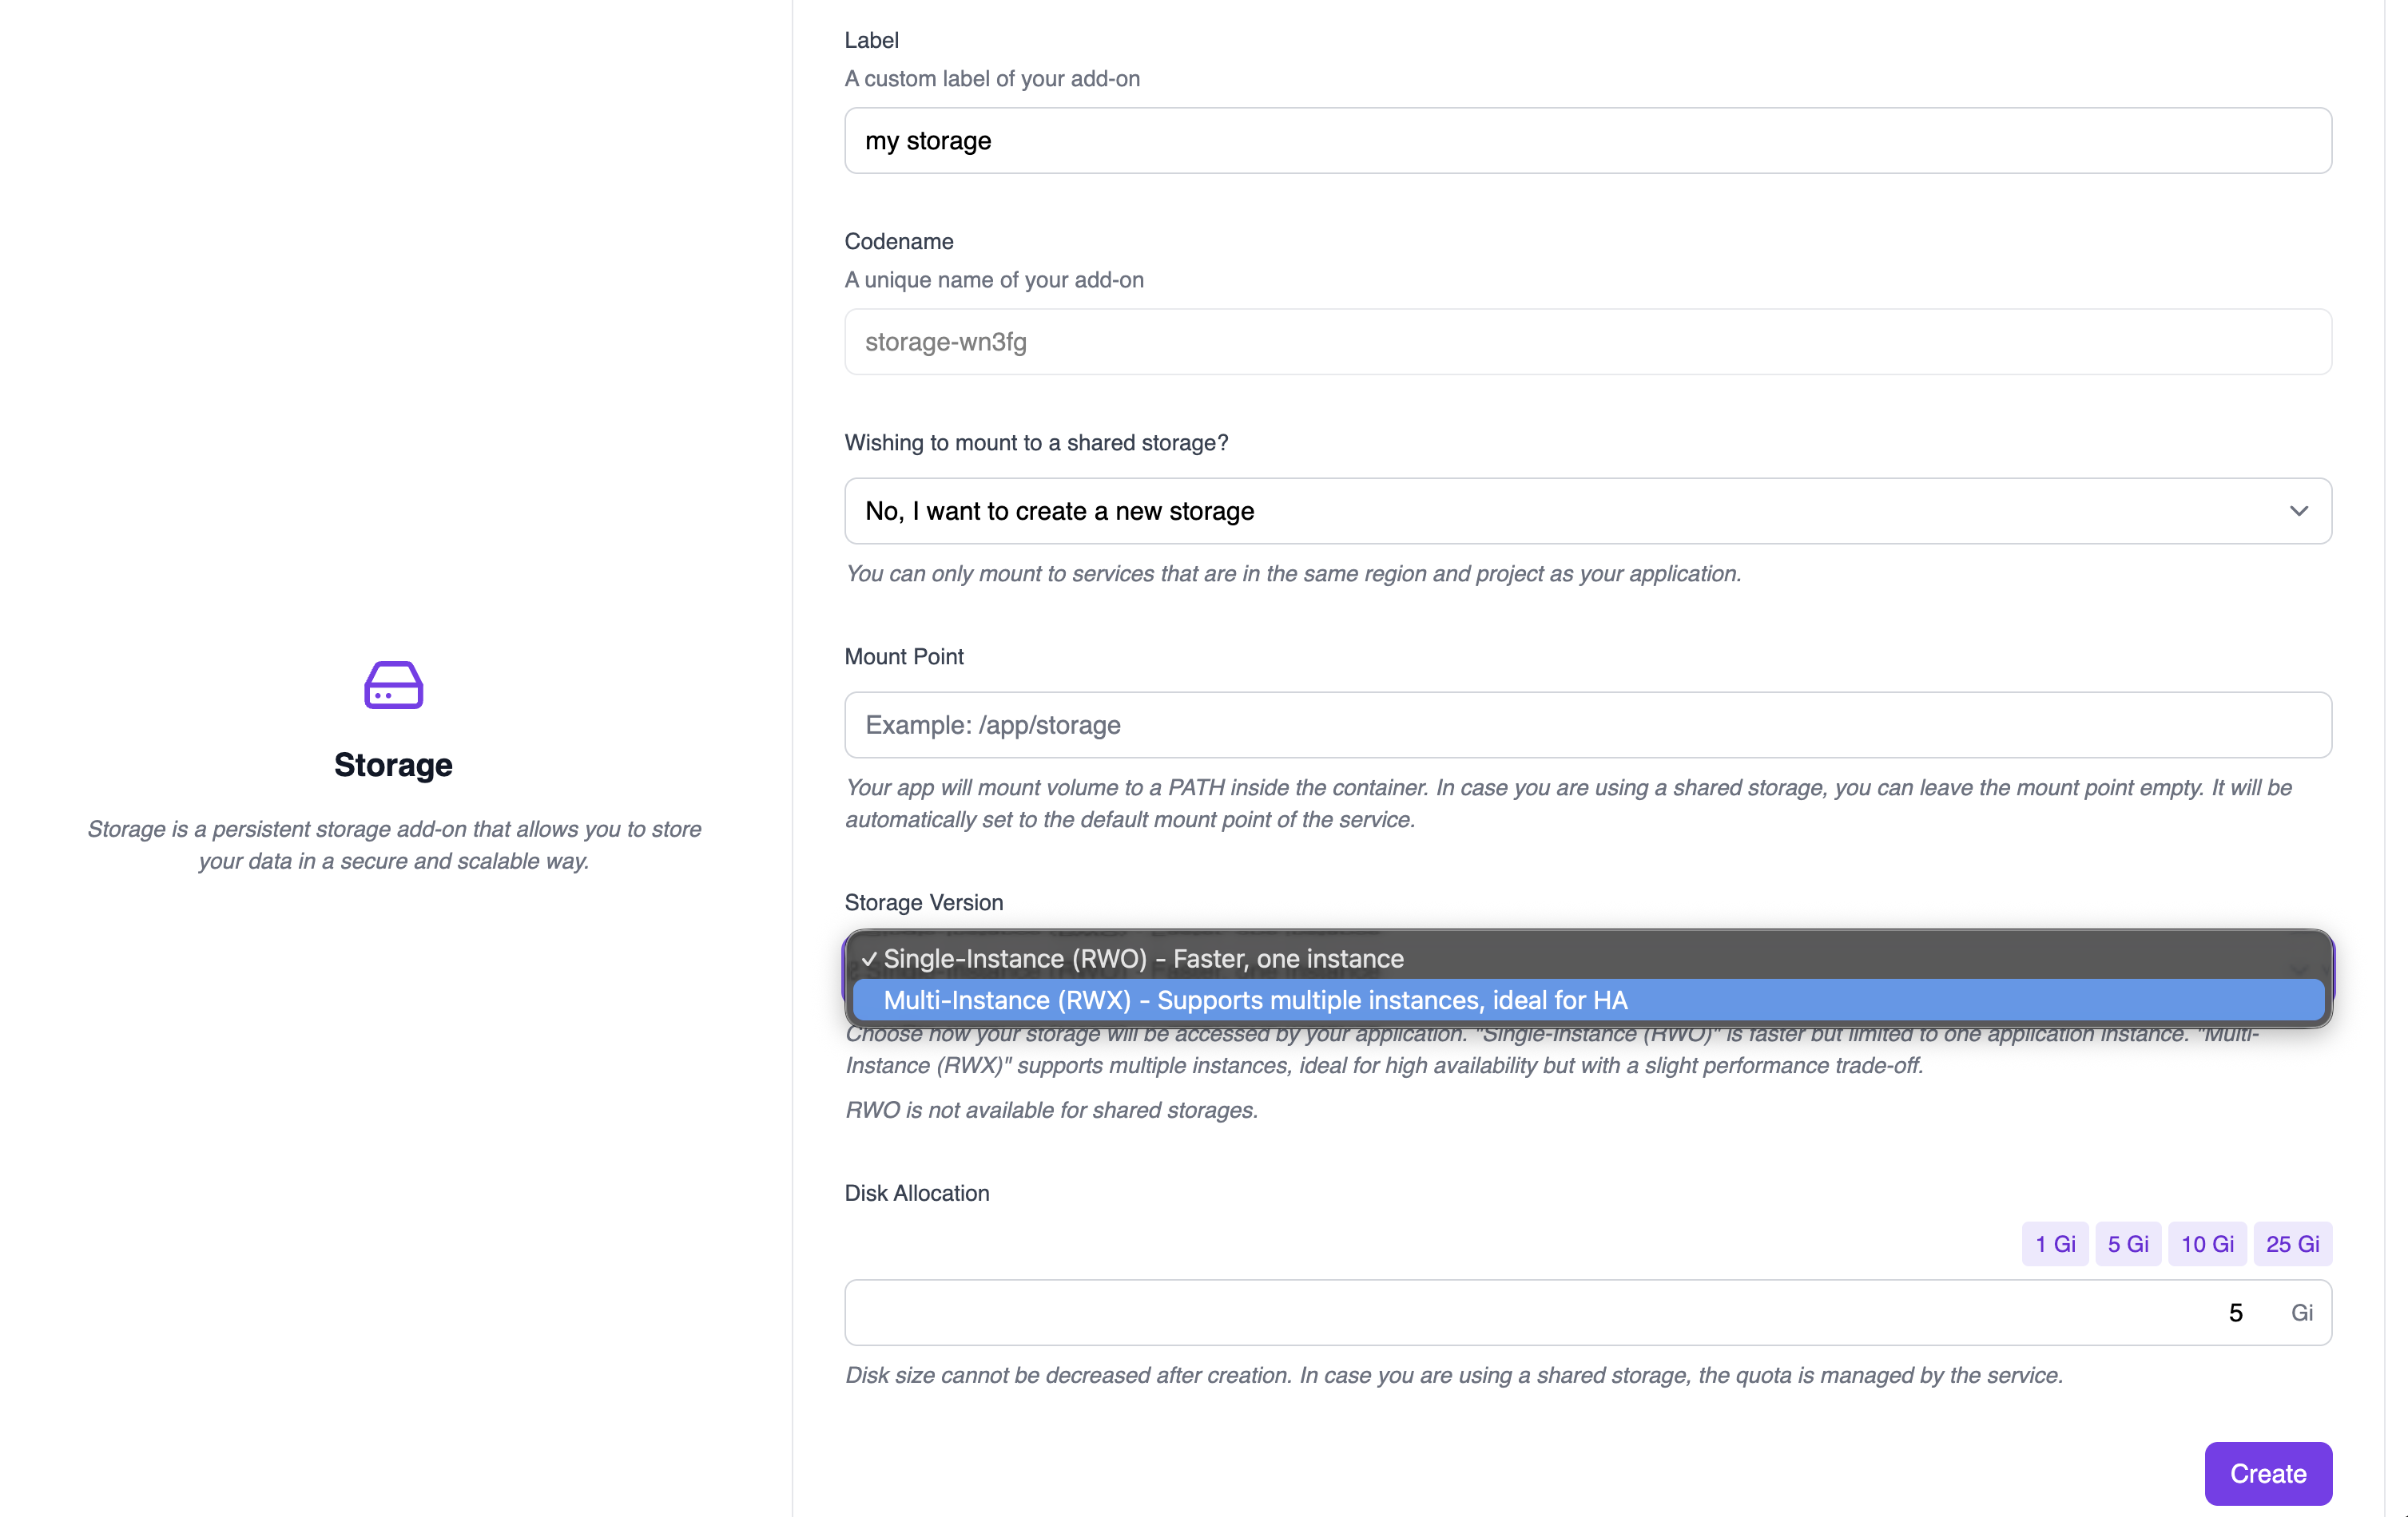Focus the Disk Allocation number field
The height and width of the screenshot is (1517, 2408).
pos(1540,1313)
